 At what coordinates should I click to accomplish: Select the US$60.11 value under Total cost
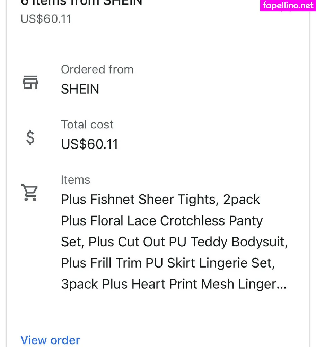(x=89, y=144)
